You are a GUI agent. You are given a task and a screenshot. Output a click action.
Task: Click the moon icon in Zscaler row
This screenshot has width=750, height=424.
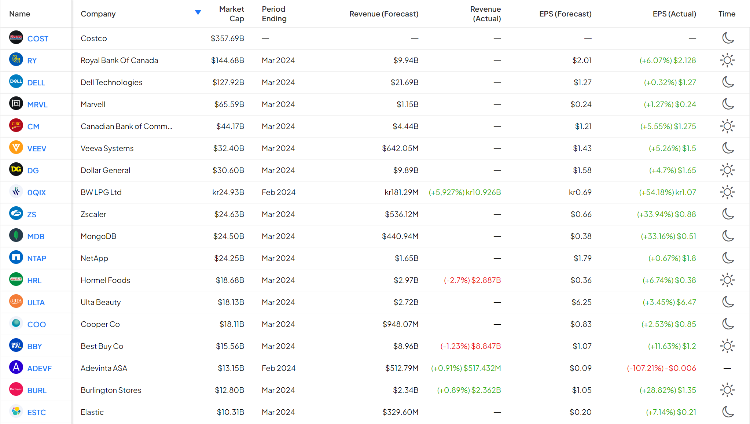click(727, 214)
